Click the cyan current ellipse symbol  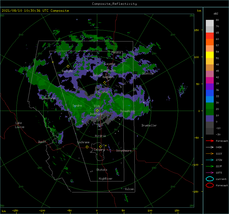[210, 179]
